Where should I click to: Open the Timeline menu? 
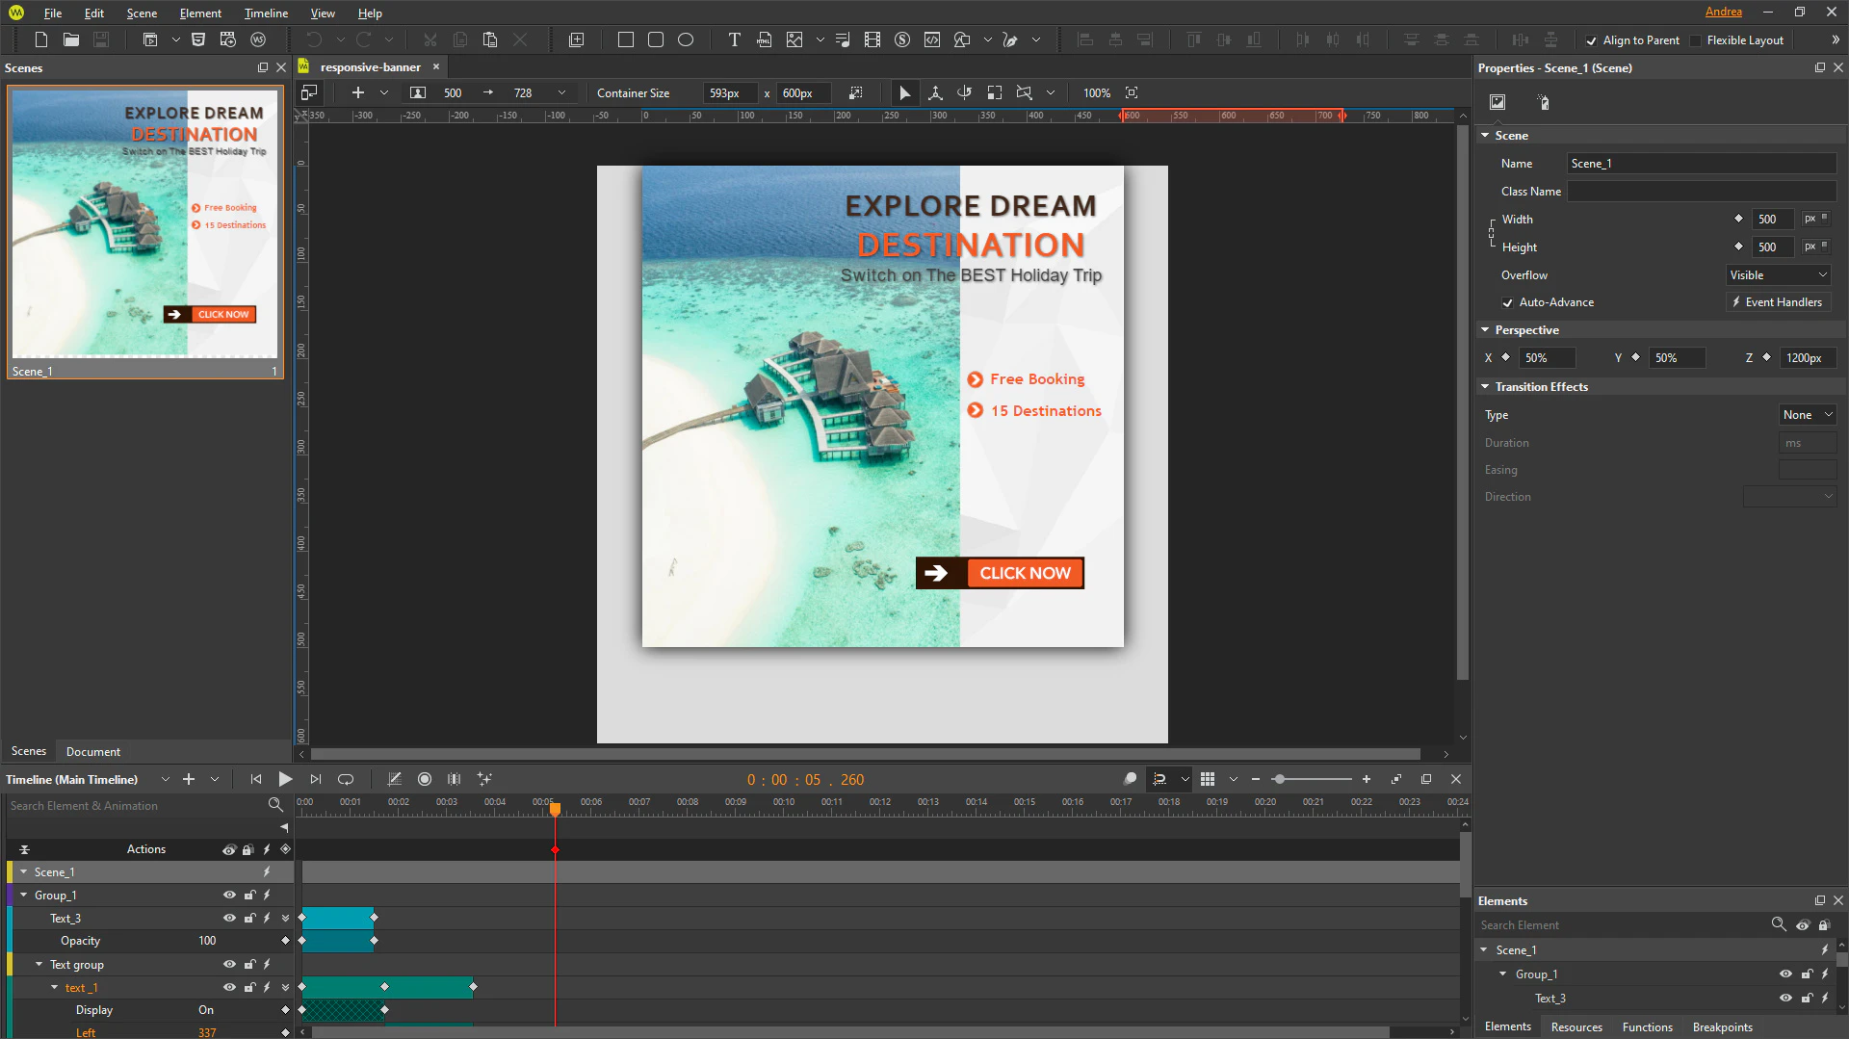265,13
